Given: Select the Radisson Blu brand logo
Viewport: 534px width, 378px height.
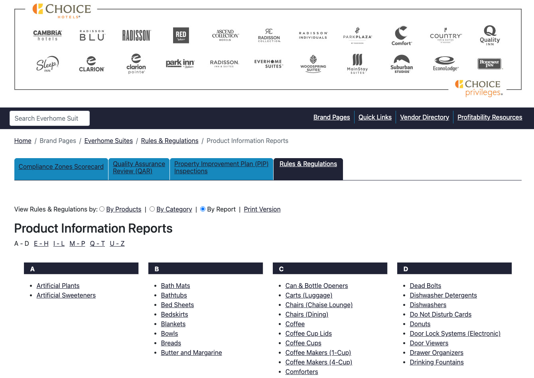Looking at the screenshot, I should (92, 35).
